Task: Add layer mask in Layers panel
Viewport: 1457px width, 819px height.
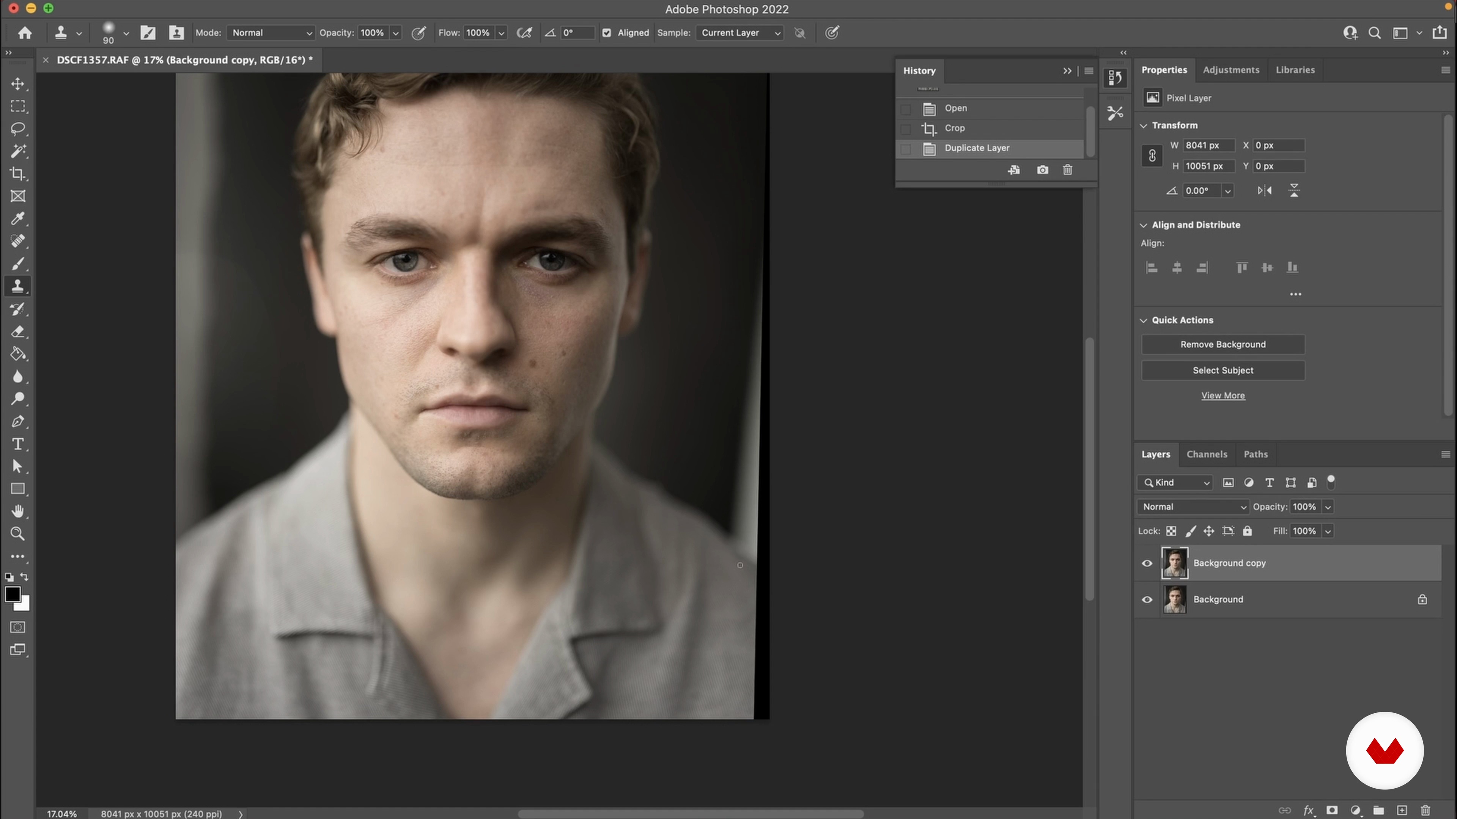Action: point(1332,810)
